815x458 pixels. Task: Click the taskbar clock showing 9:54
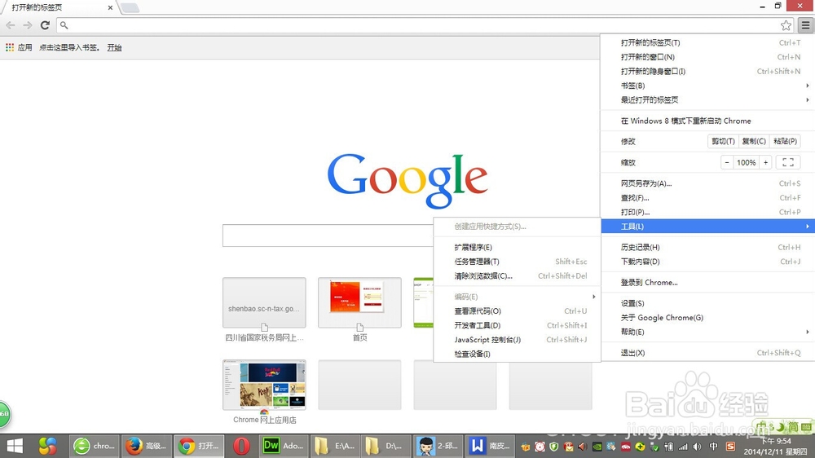(x=775, y=446)
